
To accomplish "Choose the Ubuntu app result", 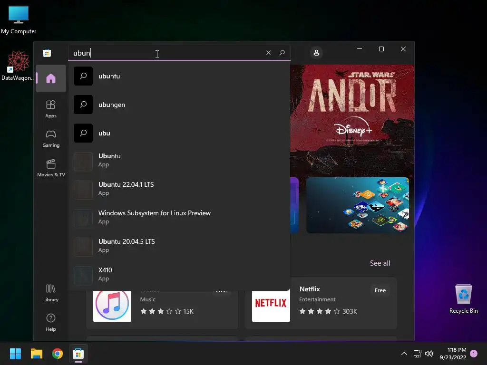I will 179,162.
